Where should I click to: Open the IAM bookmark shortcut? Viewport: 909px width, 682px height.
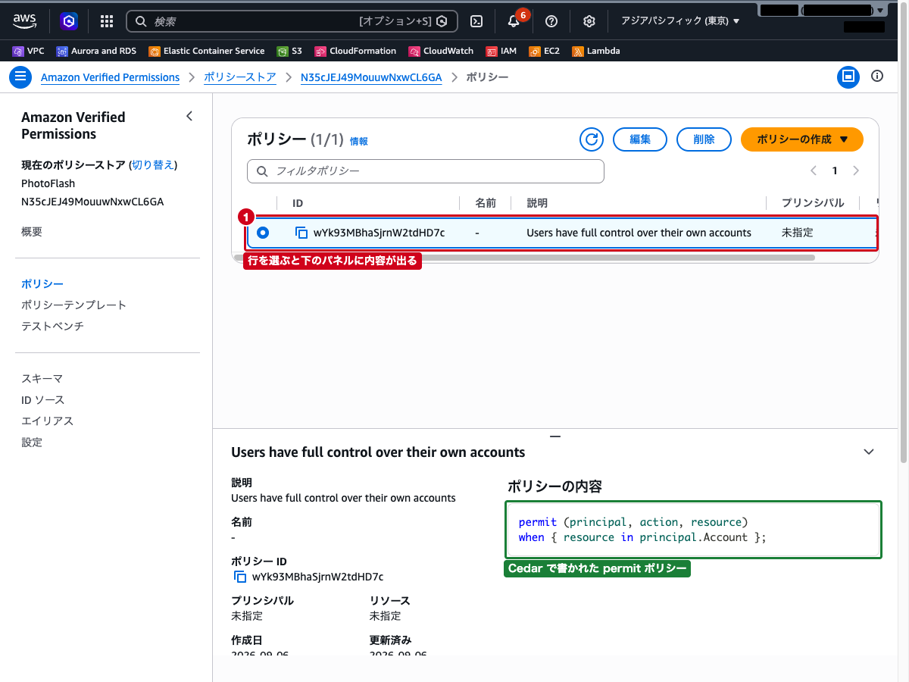[501, 52]
